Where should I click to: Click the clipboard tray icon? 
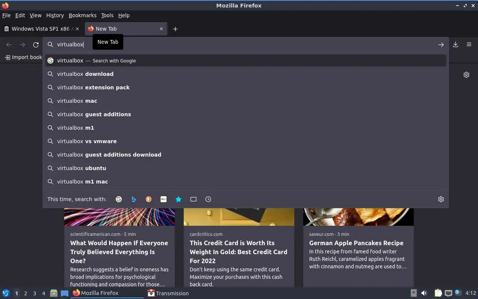tap(438, 293)
